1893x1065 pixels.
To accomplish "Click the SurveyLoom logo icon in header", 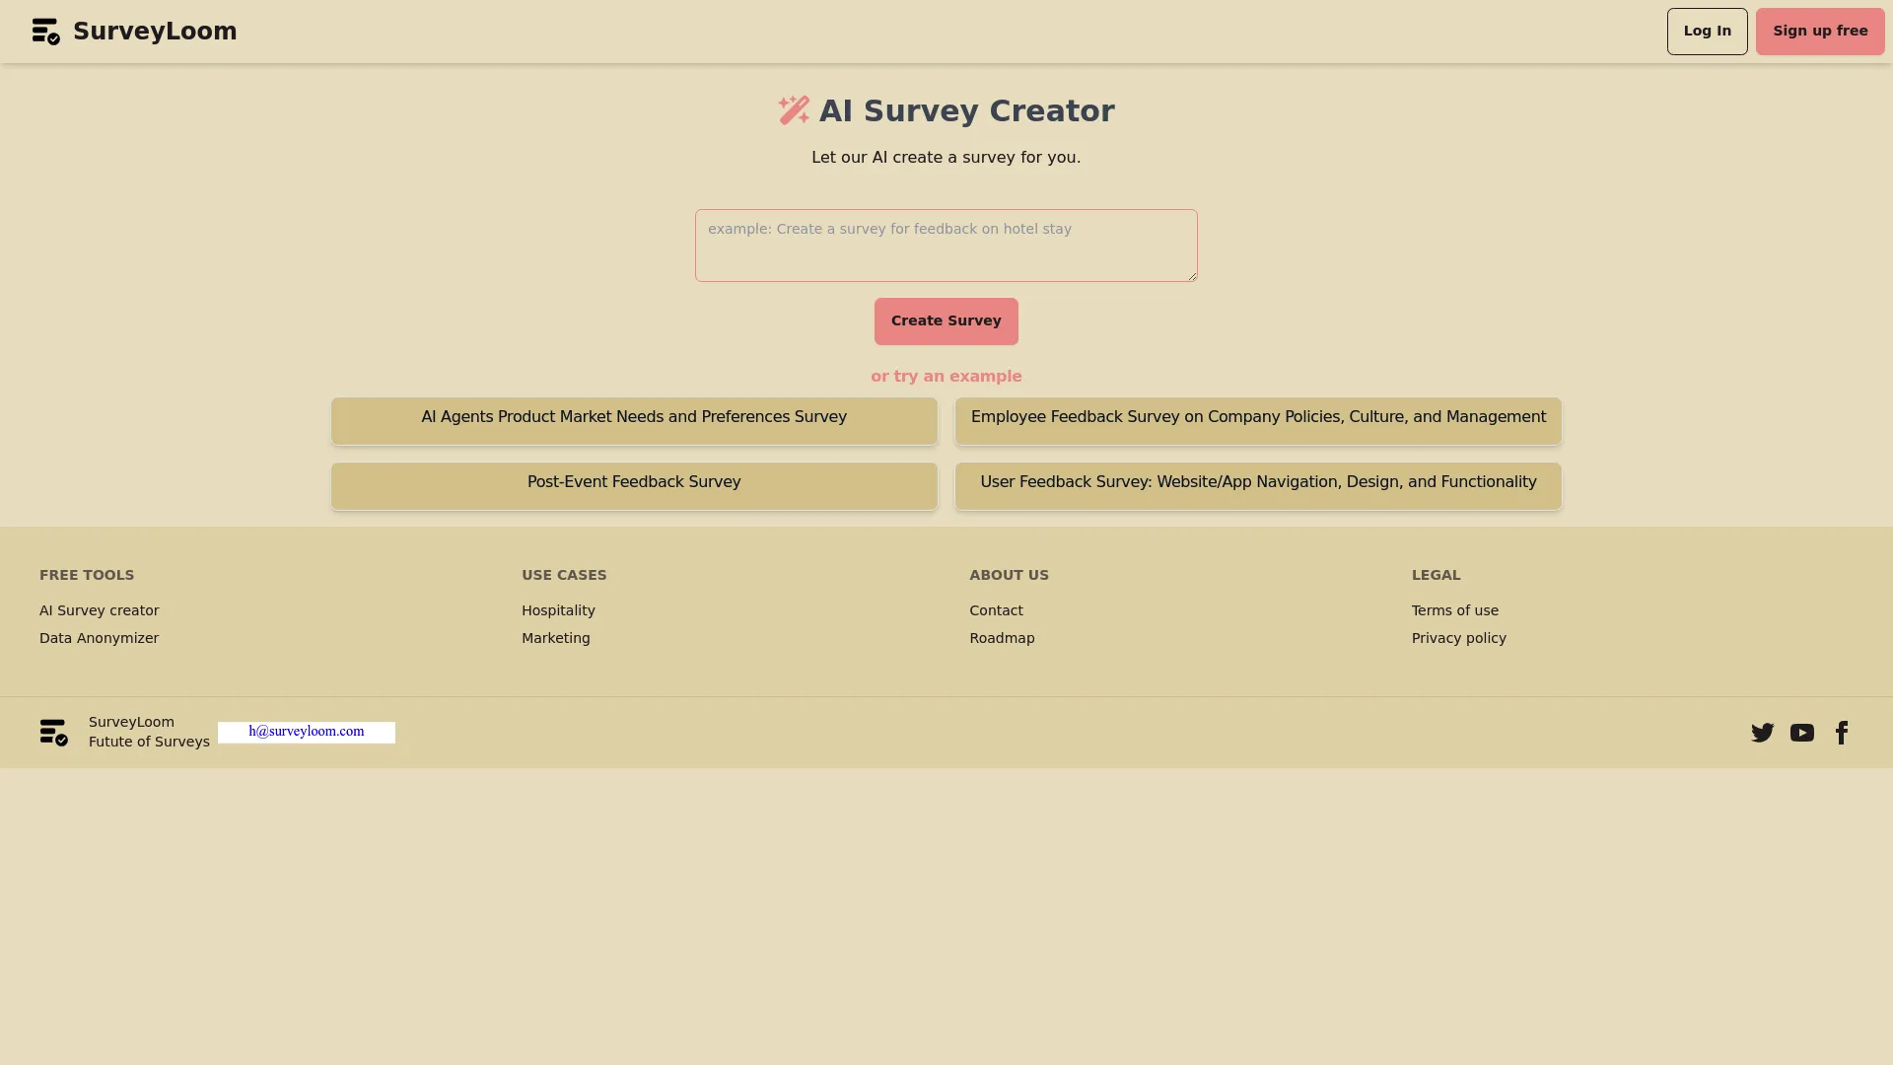I will point(45,32).
